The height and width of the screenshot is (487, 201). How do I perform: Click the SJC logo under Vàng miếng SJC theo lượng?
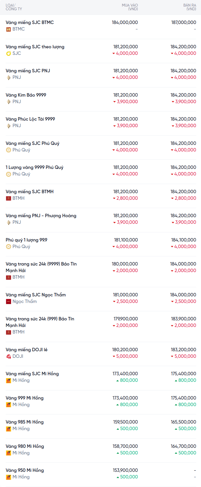[9, 53]
